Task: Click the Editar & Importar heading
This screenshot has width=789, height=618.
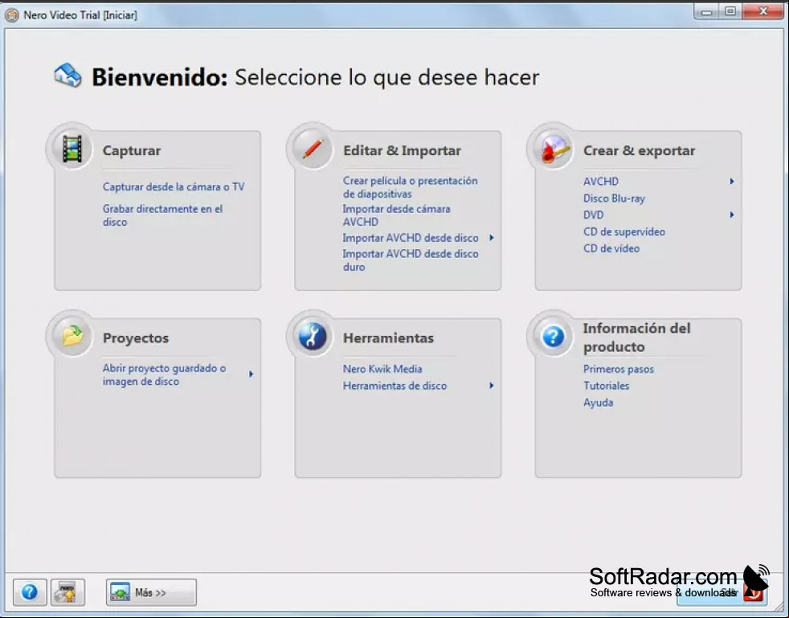Action: [x=402, y=150]
